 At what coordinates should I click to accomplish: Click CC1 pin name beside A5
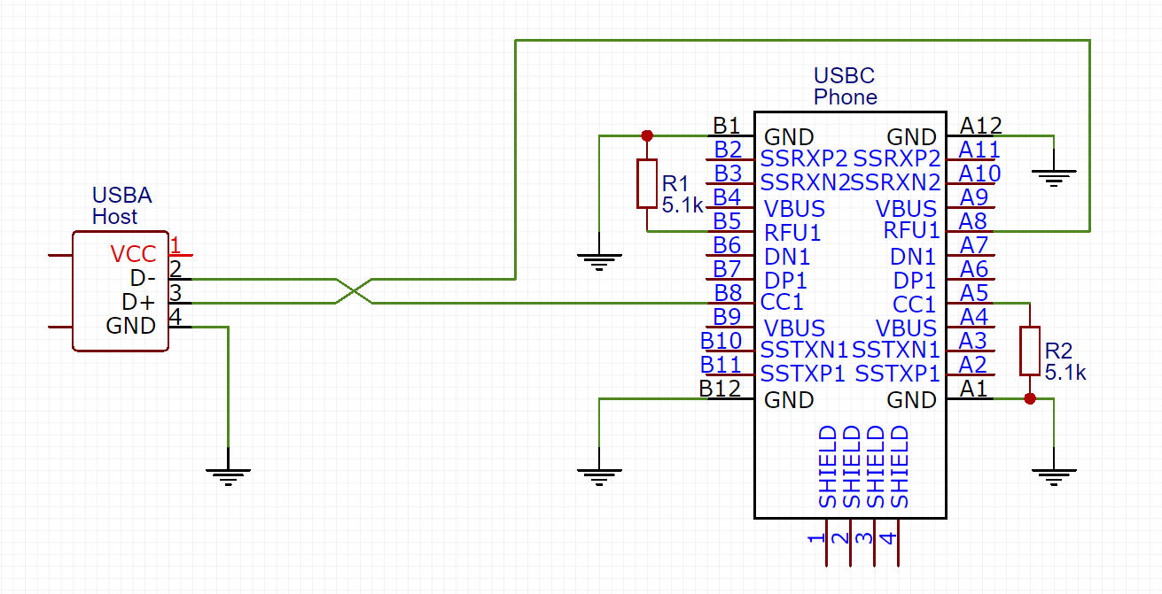coord(915,305)
